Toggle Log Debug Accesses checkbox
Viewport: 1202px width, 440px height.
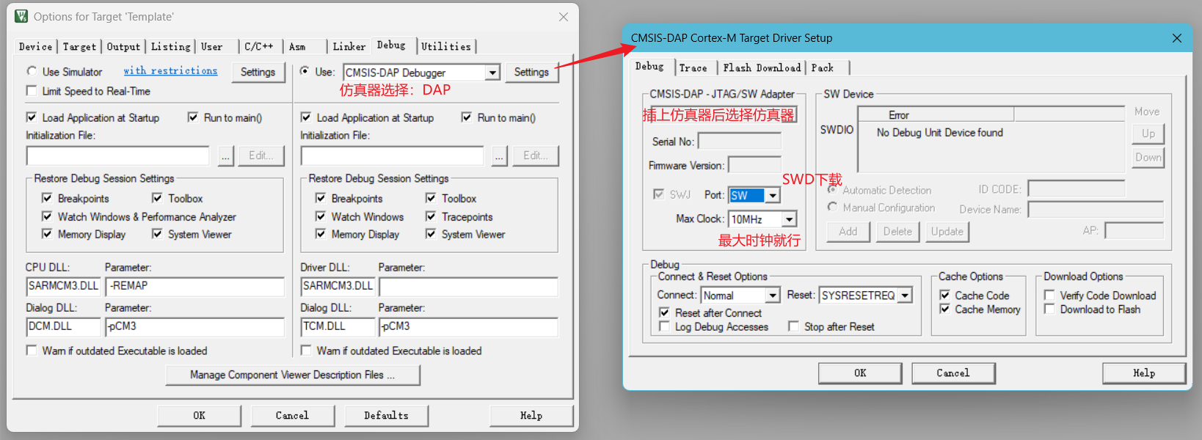click(x=664, y=326)
